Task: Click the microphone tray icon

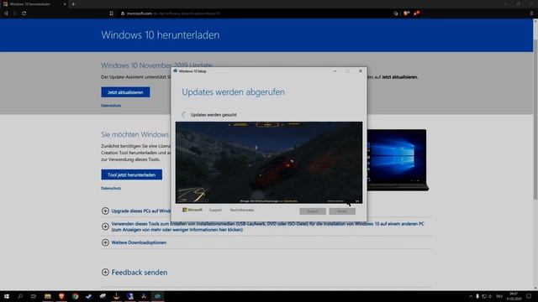Action: (477, 296)
